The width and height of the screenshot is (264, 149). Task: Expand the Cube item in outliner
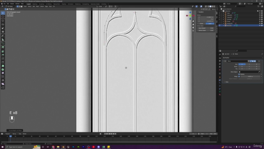point(224,13)
